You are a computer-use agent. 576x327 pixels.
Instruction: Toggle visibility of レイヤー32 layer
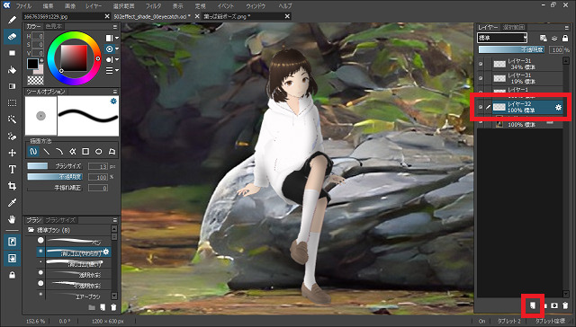click(481, 107)
